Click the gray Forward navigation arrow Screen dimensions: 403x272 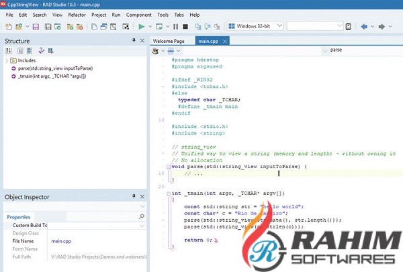(x=382, y=26)
